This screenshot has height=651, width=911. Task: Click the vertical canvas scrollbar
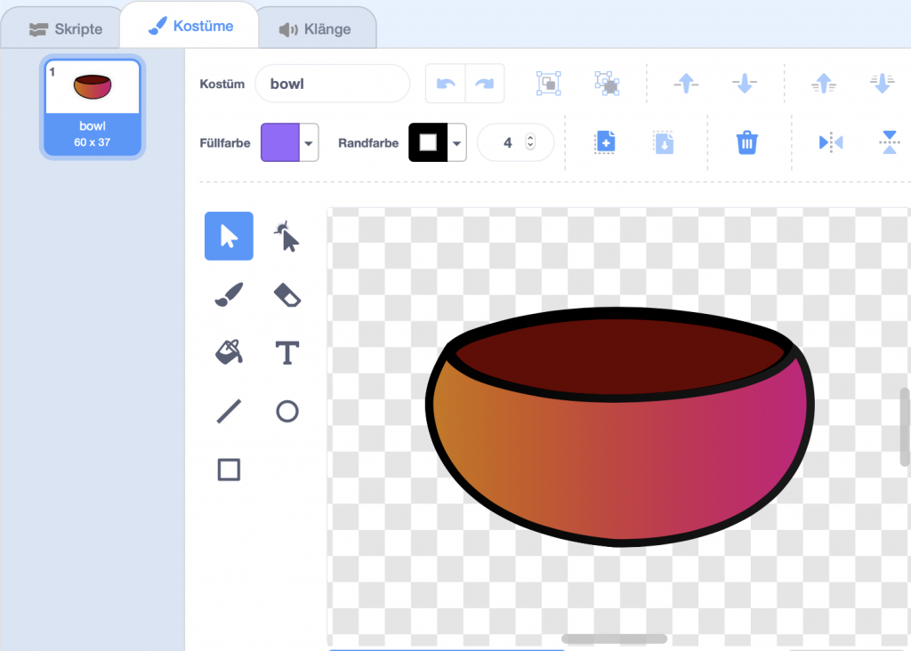905,427
